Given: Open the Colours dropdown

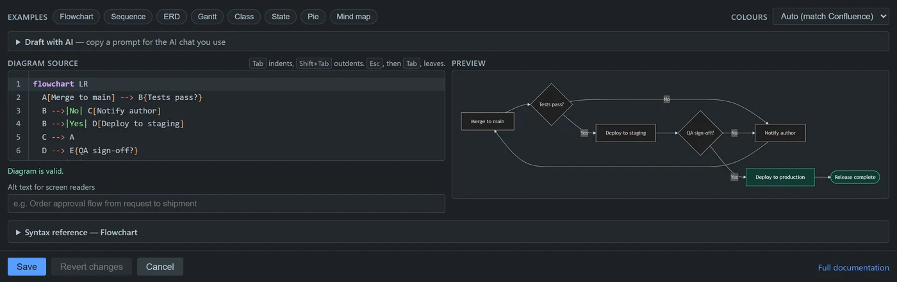Looking at the screenshot, I should (830, 17).
